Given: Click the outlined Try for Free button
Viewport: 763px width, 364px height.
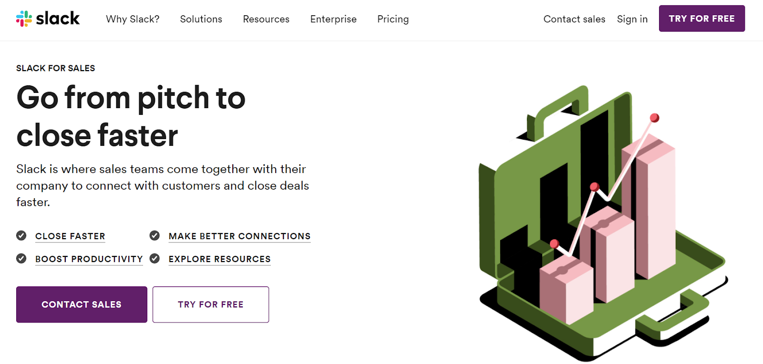Looking at the screenshot, I should pyautogui.click(x=211, y=304).
